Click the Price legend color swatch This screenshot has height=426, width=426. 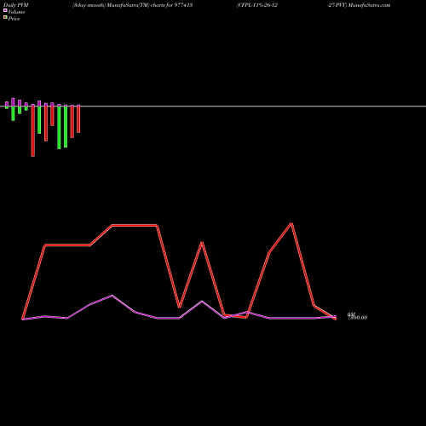pos(5,17)
